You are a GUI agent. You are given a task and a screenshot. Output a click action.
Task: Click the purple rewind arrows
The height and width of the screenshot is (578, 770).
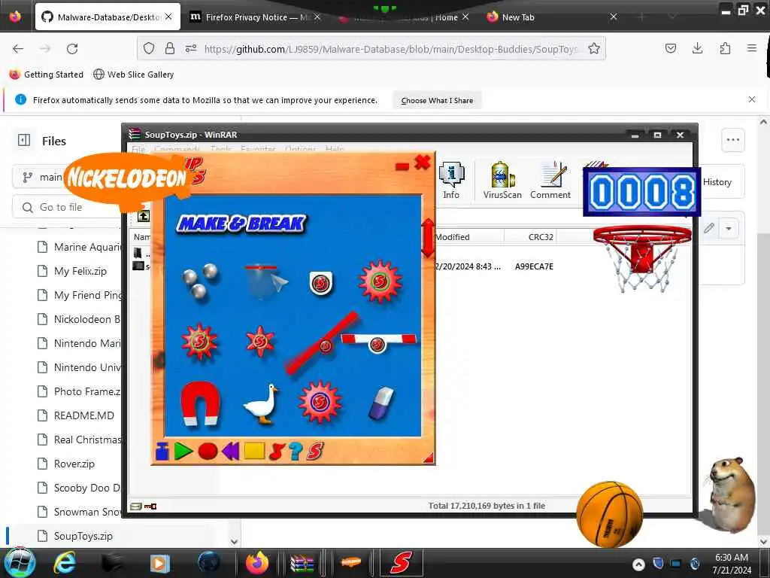point(230,452)
